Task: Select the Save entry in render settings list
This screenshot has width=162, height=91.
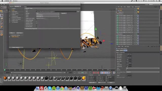Action: pos(13,10)
